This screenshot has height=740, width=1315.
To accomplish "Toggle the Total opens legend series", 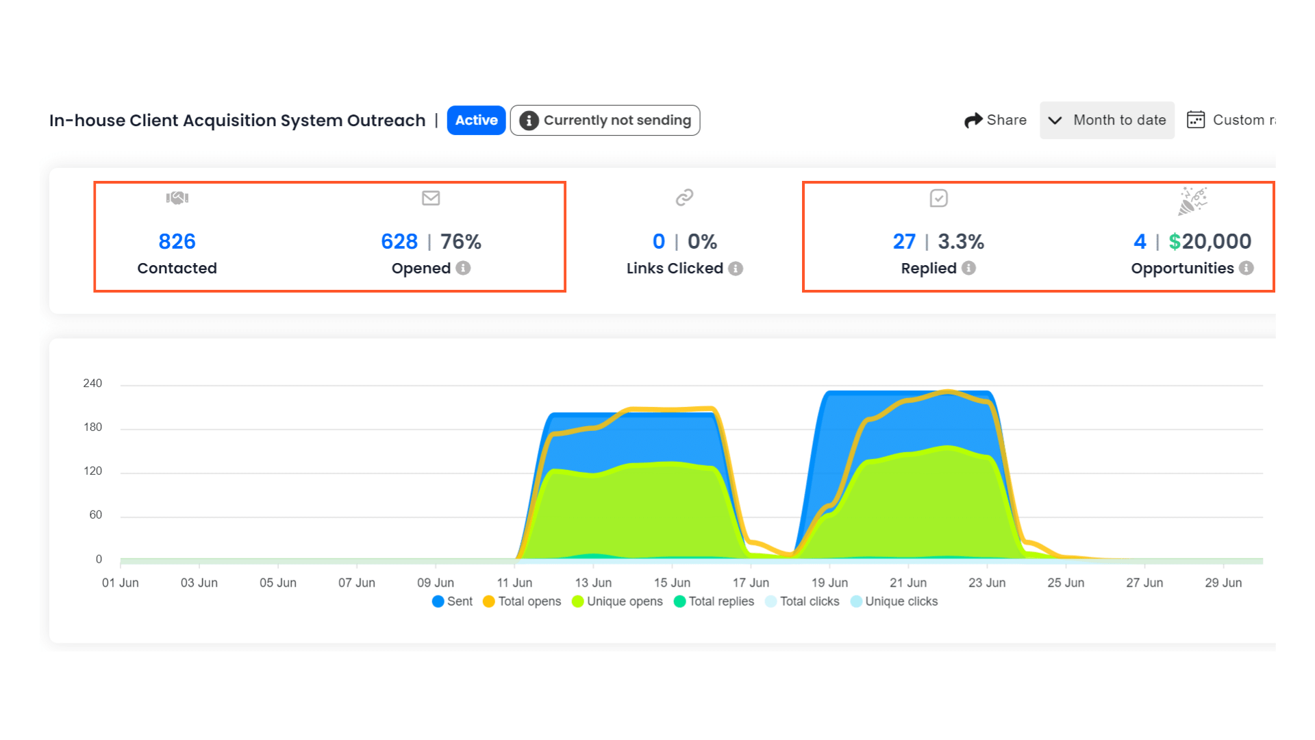I will 522,602.
